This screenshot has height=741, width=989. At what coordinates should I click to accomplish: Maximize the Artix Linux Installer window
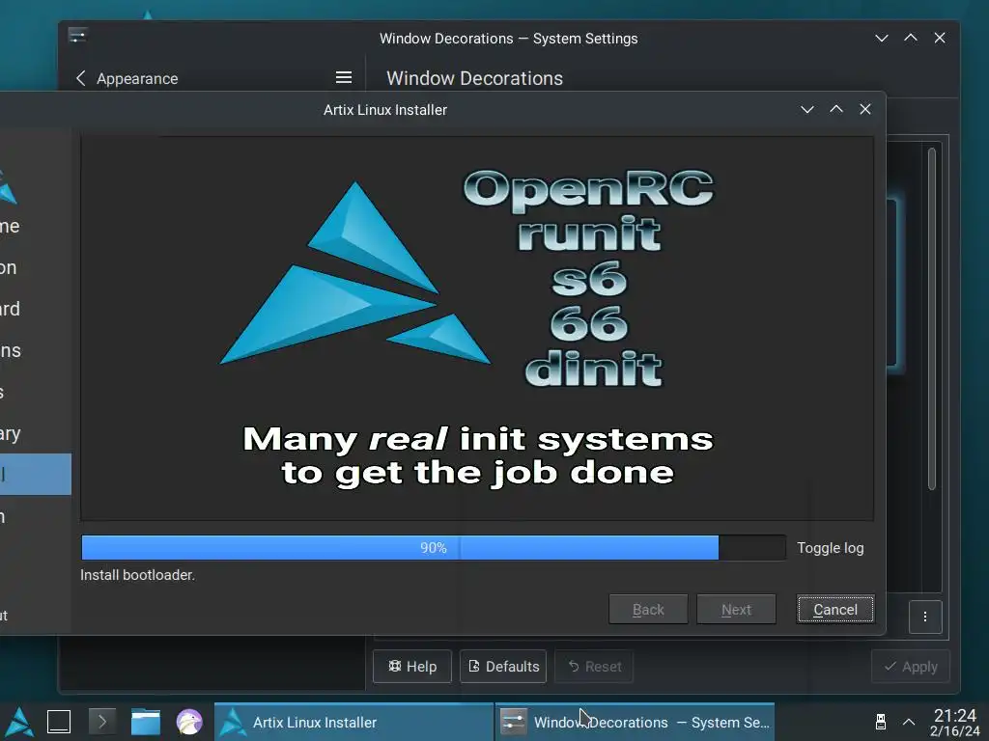pyautogui.click(x=836, y=110)
